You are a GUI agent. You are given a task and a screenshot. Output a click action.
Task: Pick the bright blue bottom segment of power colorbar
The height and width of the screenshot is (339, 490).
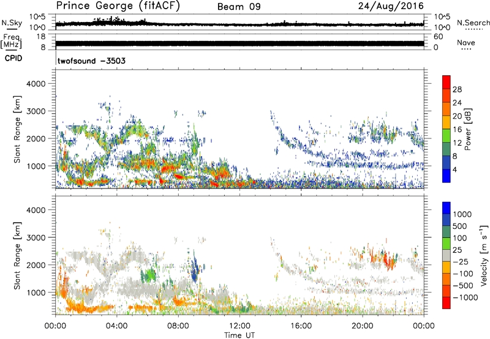click(447, 176)
